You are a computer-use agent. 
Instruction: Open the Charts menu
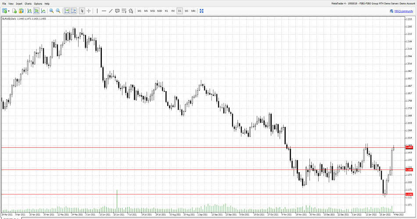[28, 4]
